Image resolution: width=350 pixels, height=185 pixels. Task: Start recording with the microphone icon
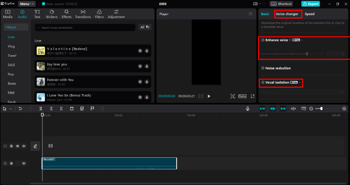[248, 109]
